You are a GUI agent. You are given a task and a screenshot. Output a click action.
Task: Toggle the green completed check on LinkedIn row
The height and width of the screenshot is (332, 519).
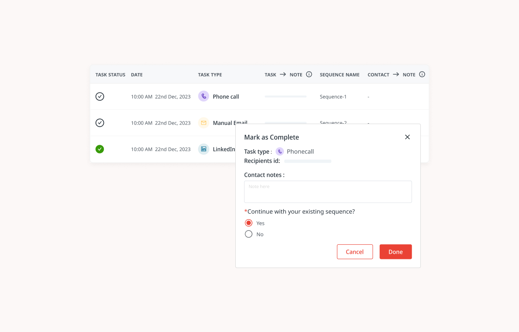point(99,149)
